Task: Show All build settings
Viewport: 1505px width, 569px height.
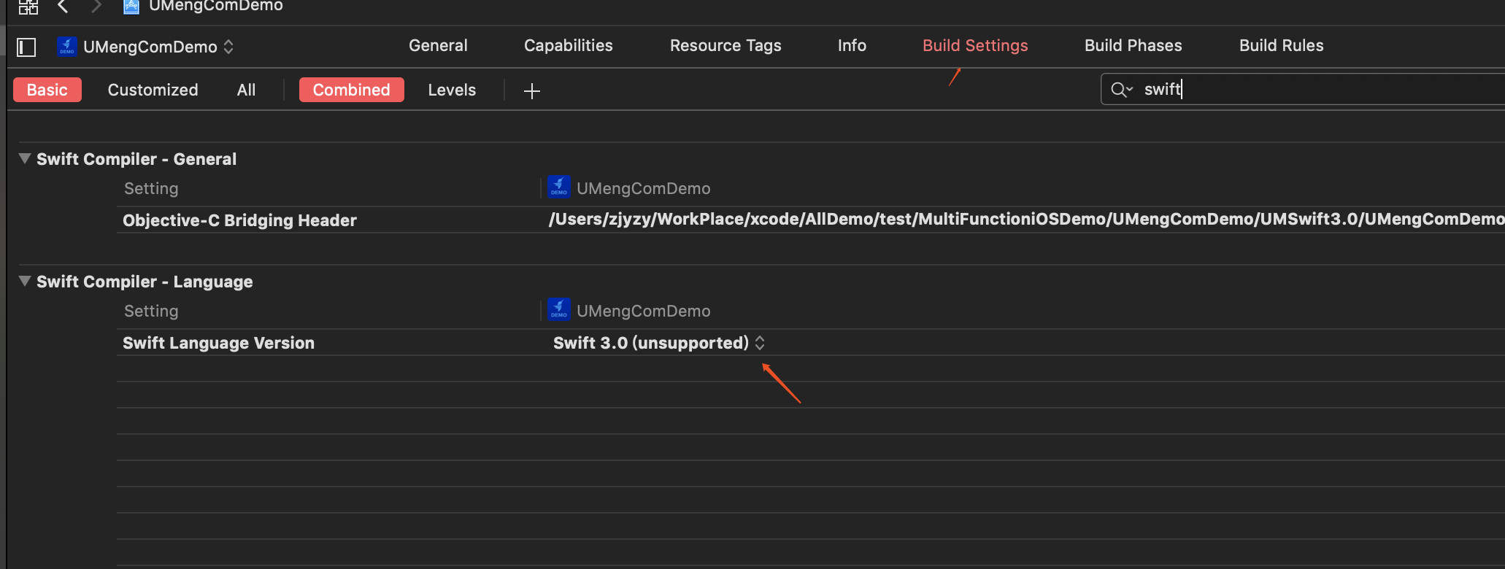Action: point(246,90)
